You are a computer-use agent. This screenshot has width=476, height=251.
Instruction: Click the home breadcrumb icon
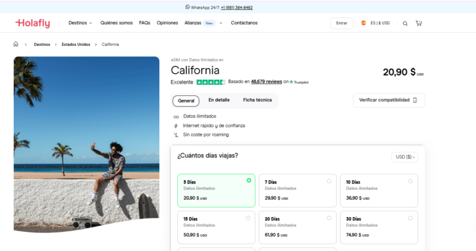click(16, 45)
